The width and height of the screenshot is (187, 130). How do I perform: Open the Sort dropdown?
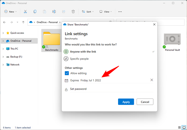(x=88, y=12)
